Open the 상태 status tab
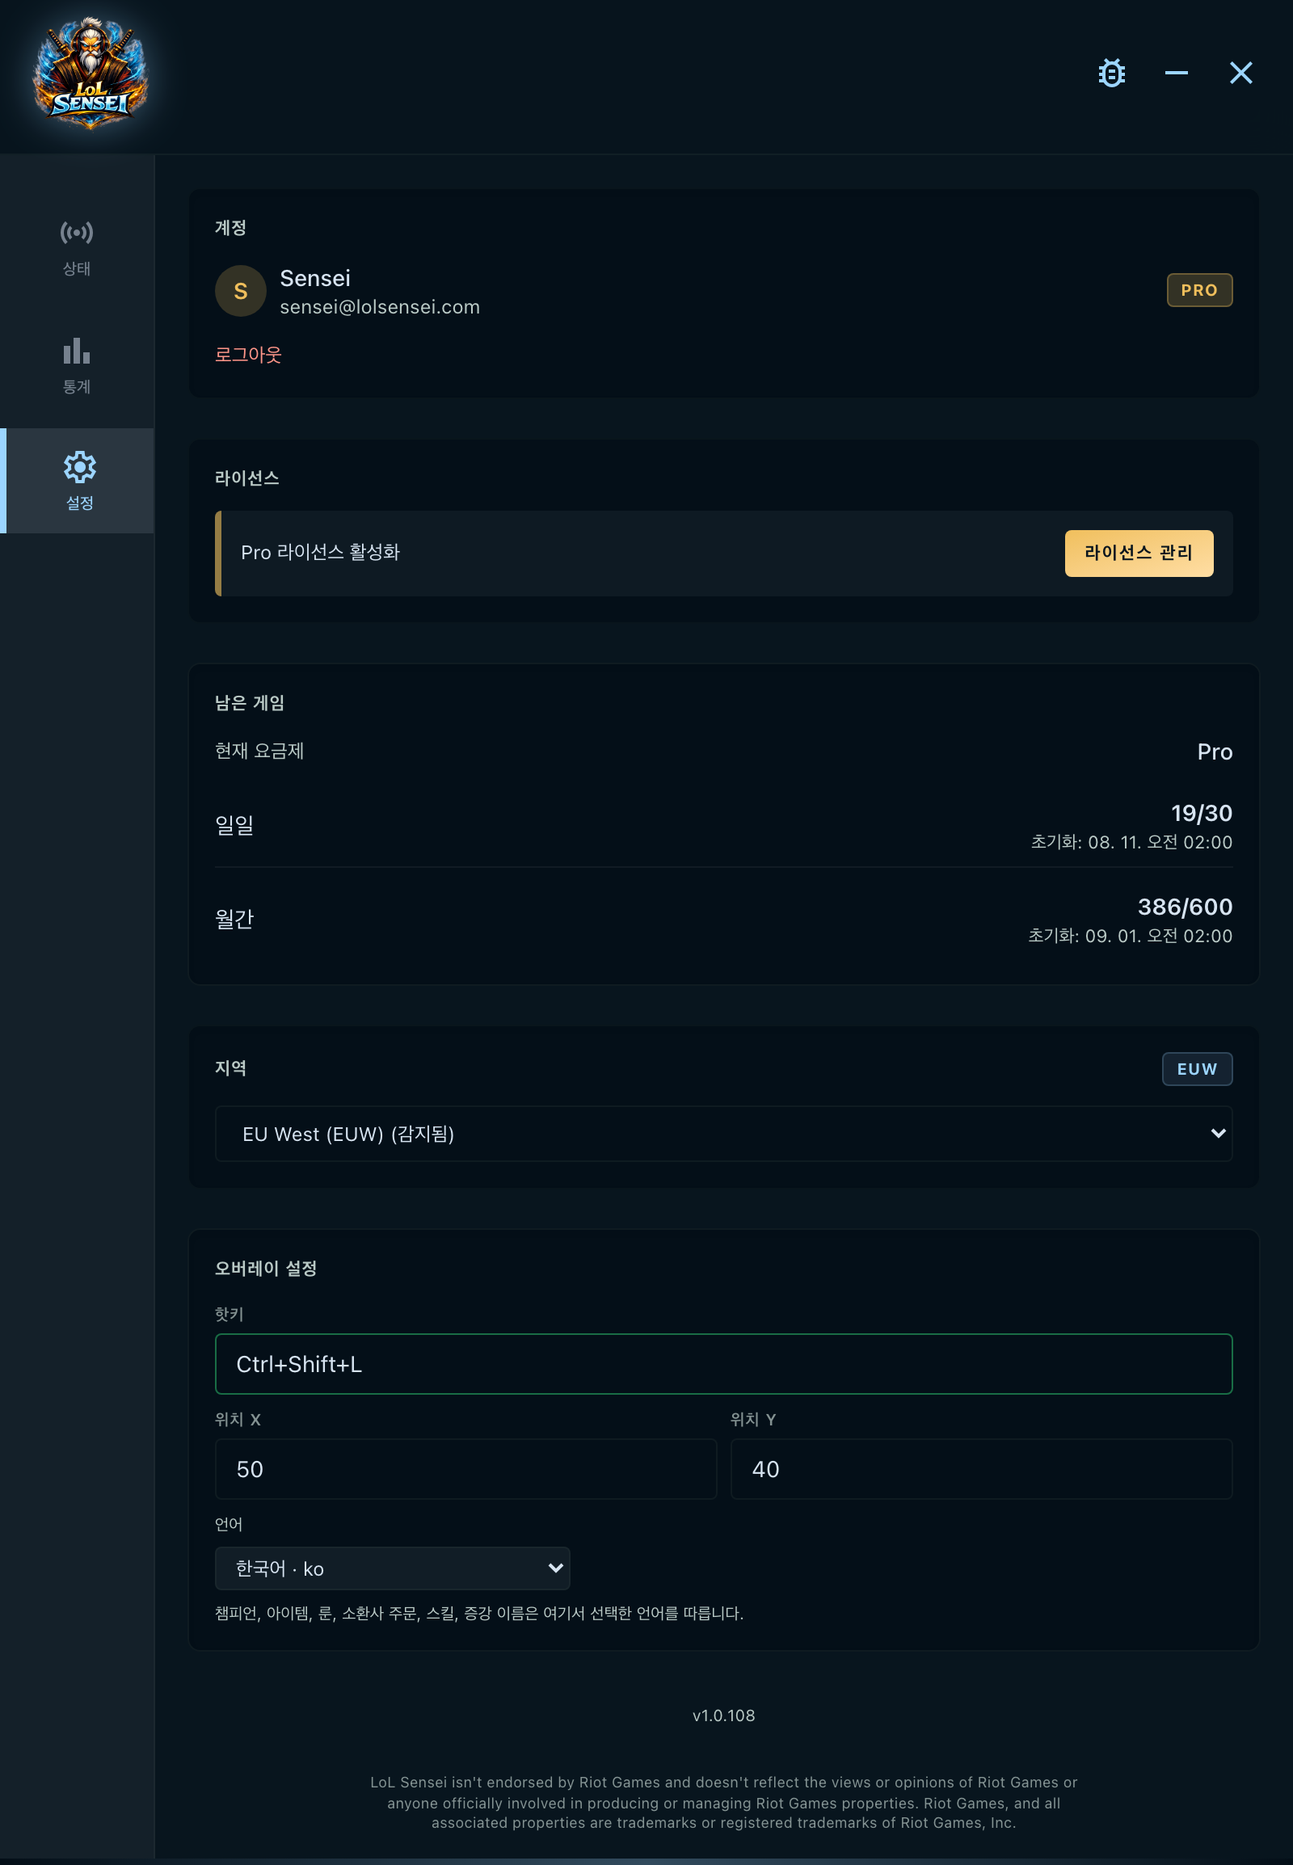This screenshot has height=1865, width=1293. pos(77,248)
